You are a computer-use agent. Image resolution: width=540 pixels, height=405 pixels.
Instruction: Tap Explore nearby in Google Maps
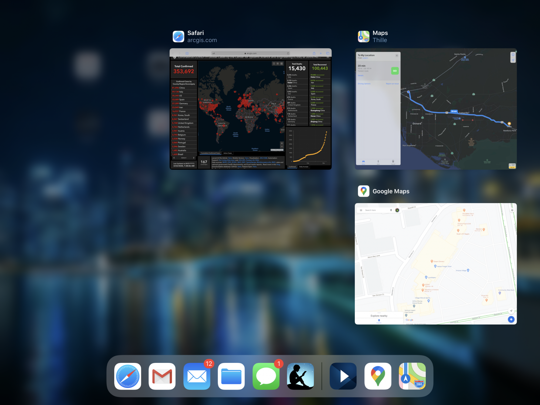[x=379, y=316]
